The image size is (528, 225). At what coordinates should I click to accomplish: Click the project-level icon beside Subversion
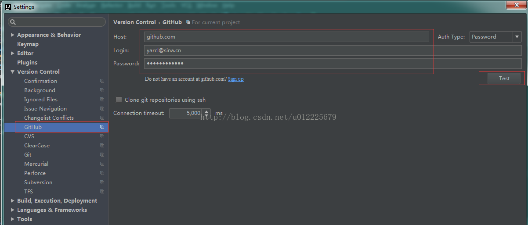coord(102,182)
